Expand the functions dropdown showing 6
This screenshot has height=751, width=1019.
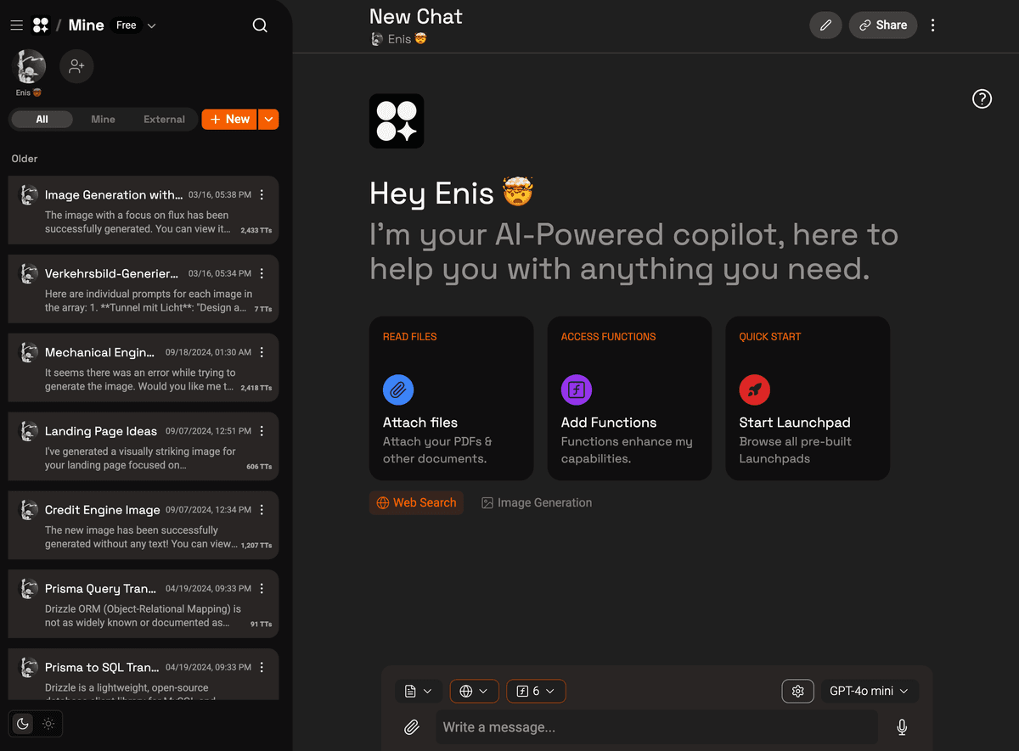coord(536,691)
